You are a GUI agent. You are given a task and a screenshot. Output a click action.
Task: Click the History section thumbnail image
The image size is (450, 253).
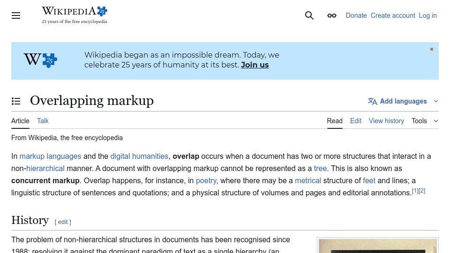(x=378, y=246)
